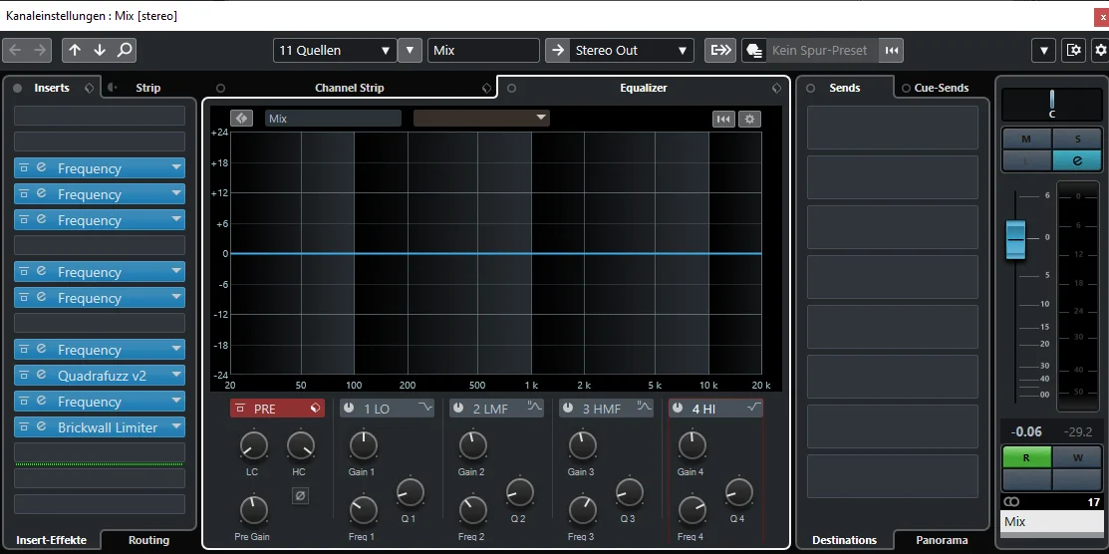
Task: Click the EQ preset diamond icon left of Mix field
Action: 241,119
